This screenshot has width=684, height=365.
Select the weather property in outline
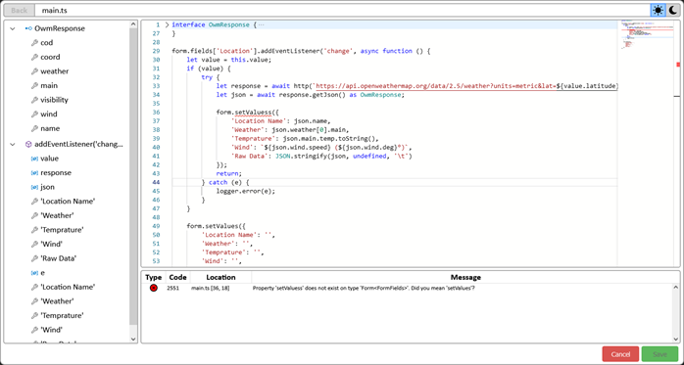pyautogui.click(x=55, y=71)
